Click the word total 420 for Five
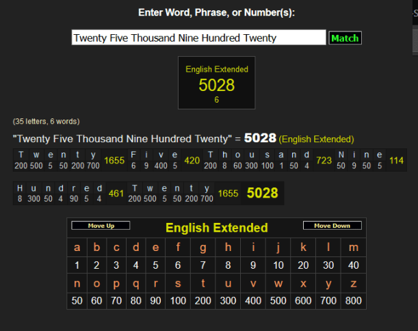418x331 pixels. [x=192, y=161]
